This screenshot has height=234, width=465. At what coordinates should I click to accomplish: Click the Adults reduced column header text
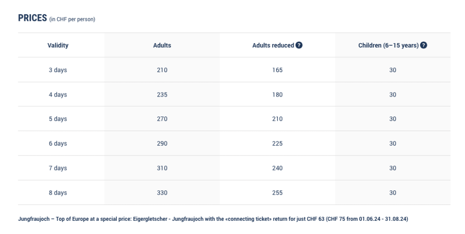pos(273,45)
